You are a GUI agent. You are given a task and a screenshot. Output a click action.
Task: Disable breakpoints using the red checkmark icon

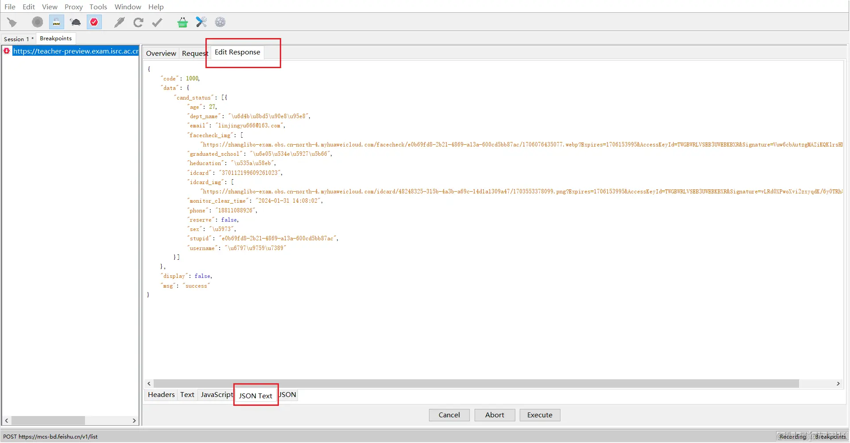94,22
